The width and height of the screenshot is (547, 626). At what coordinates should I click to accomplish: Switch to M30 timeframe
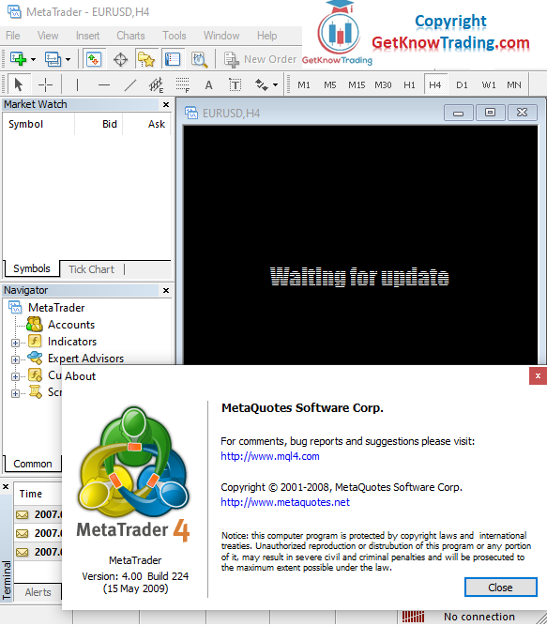pyautogui.click(x=383, y=85)
